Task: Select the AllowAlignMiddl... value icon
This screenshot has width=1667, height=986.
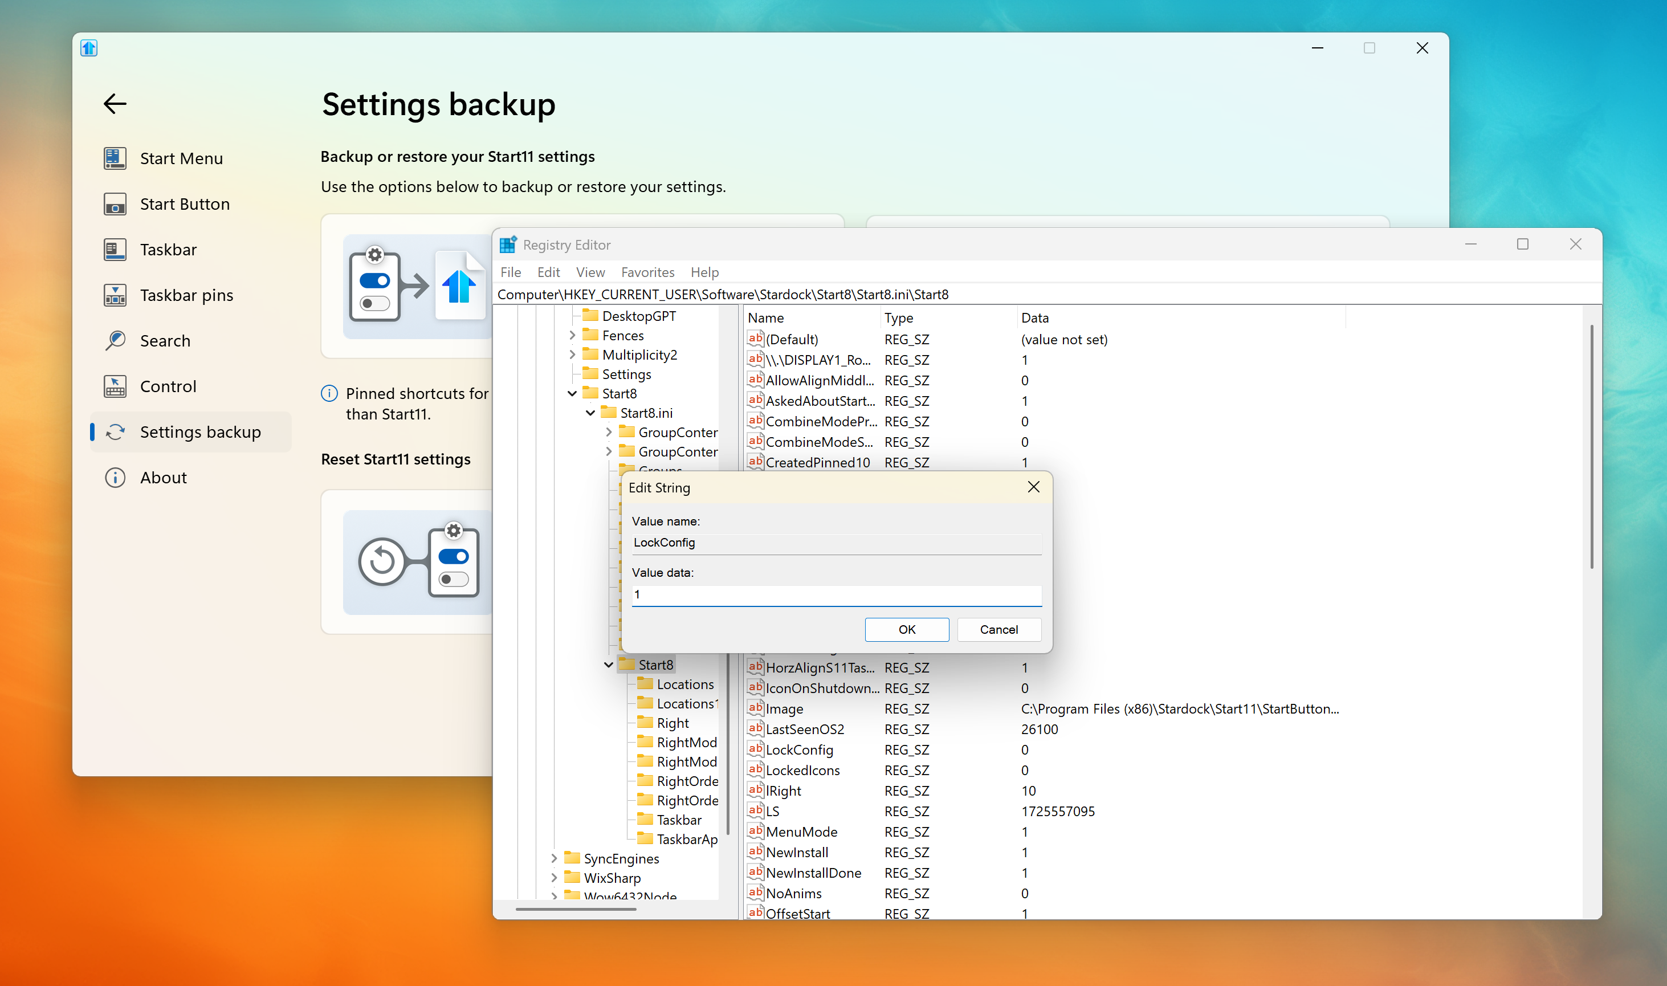Action: pyautogui.click(x=756, y=380)
